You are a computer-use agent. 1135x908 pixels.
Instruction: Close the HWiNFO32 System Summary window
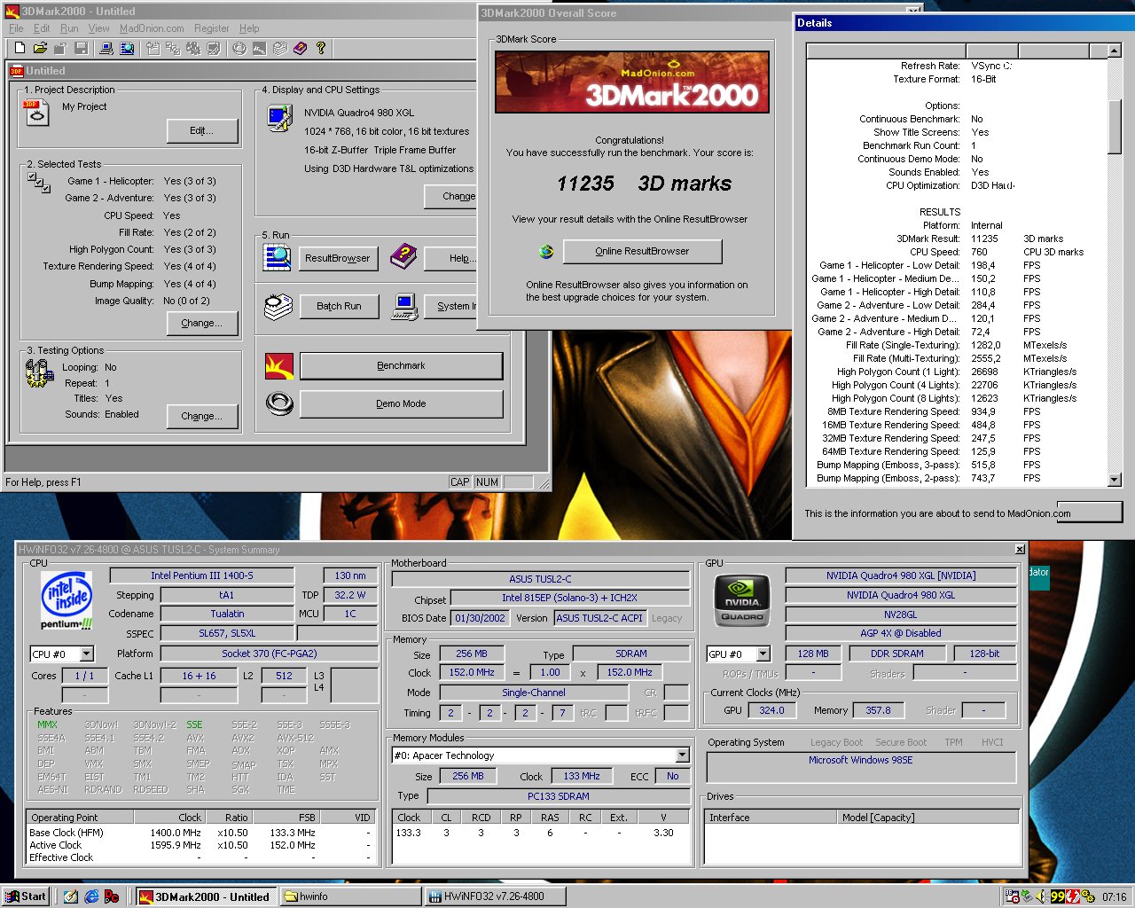pos(1020,550)
